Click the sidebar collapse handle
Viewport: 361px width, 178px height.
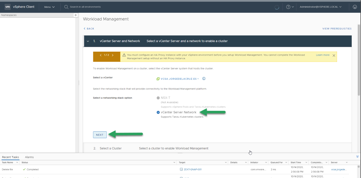pyautogui.click(x=79, y=83)
